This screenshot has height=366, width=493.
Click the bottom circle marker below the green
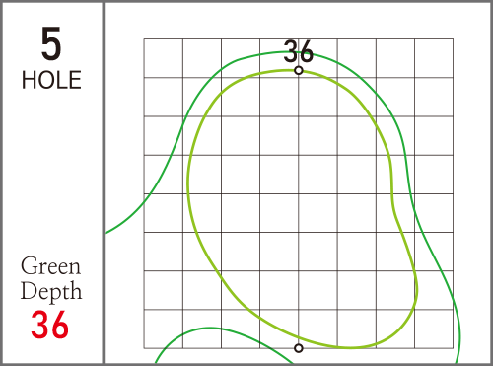[x=299, y=348]
